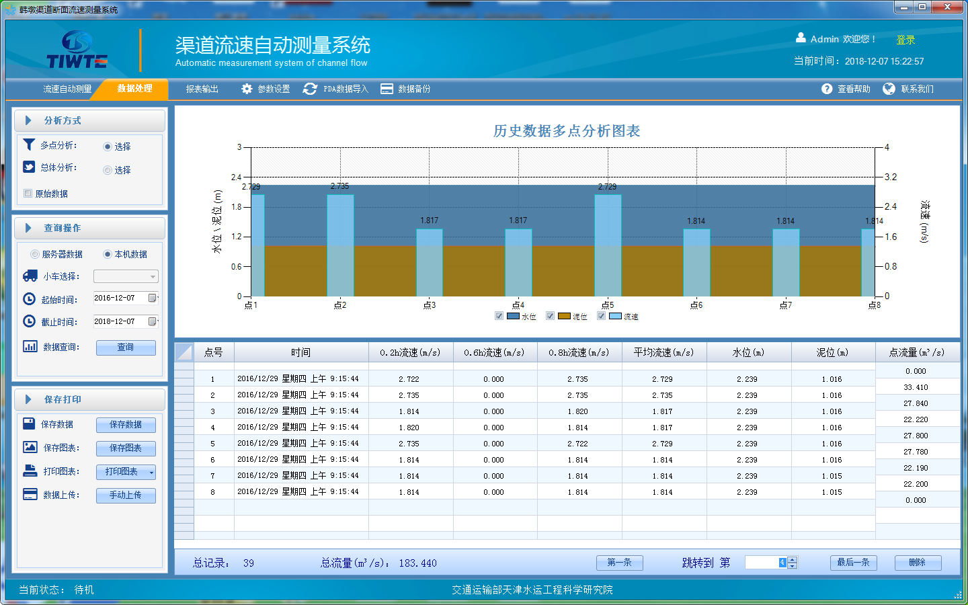Click the 泥位 brown legend swatch
The image size is (968, 605).
point(564,316)
